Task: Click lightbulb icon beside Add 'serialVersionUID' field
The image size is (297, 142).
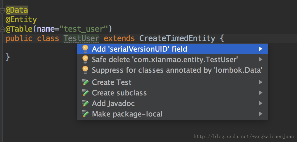Action: (85, 49)
